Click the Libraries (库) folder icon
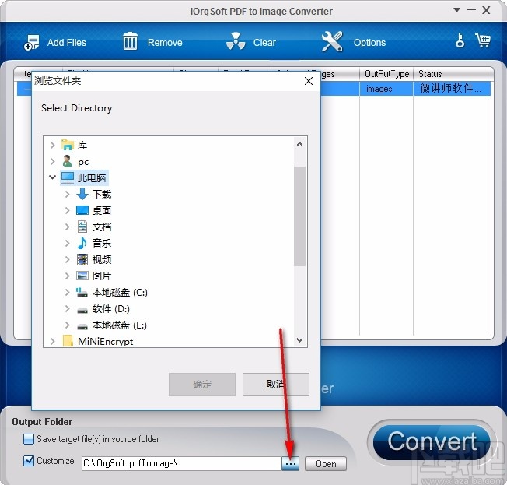 point(68,145)
